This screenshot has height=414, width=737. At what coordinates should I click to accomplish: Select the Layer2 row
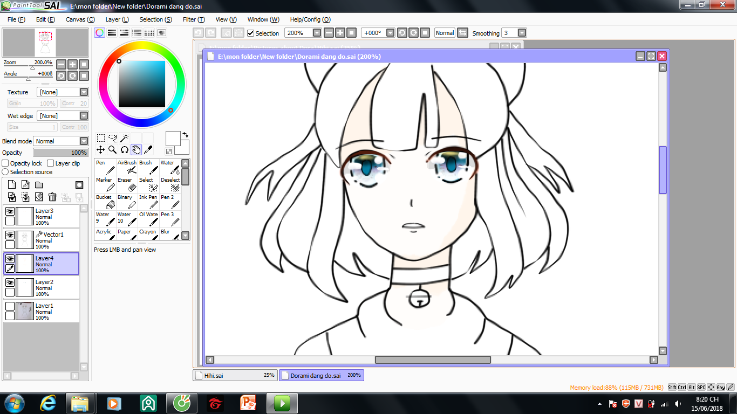pyautogui.click(x=42, y=288)
